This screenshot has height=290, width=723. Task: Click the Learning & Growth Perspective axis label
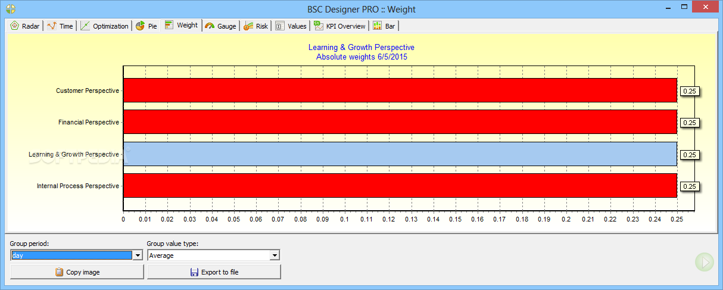(74, 154)
